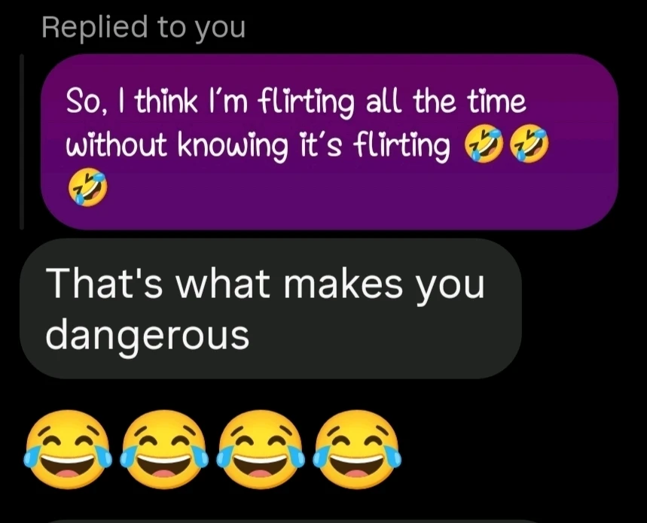
Task: Tap the word "dangerous" in the gray bubble
Action: click(148, 336)
